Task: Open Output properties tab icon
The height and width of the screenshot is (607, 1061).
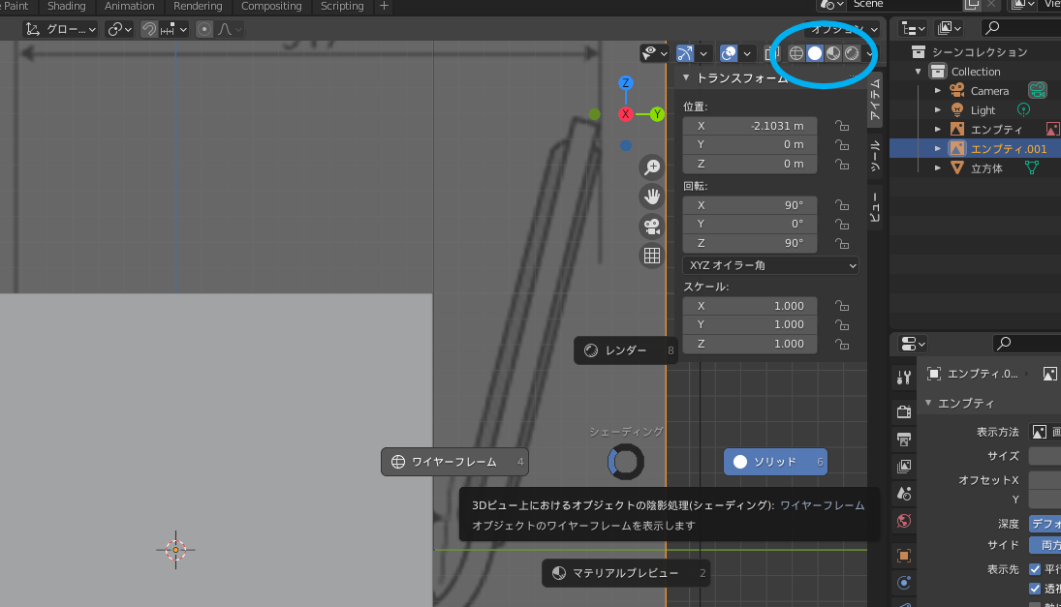Action: pyautogui.click(x=904, y=440)
